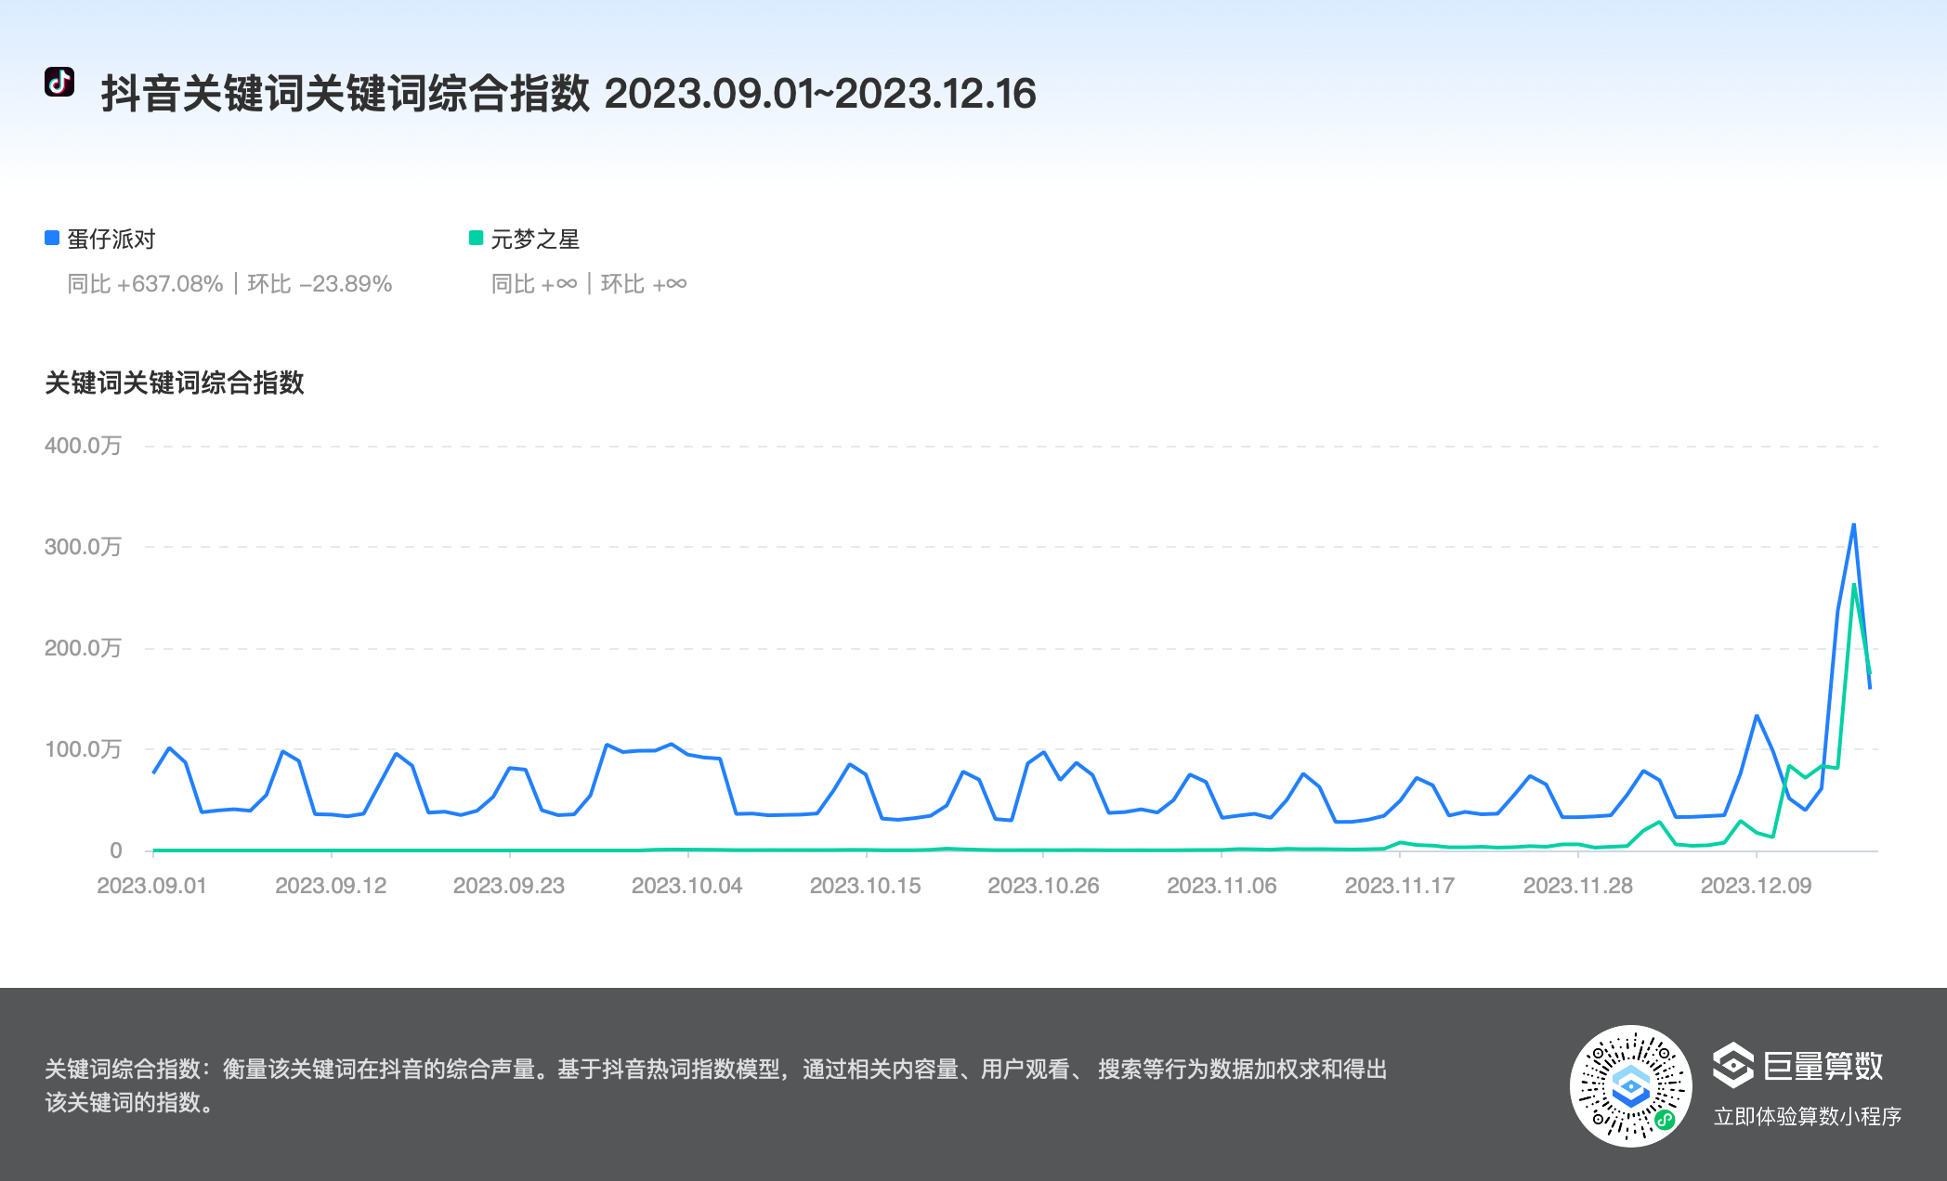Click the blue line's highest peak

pos(1853,525)
